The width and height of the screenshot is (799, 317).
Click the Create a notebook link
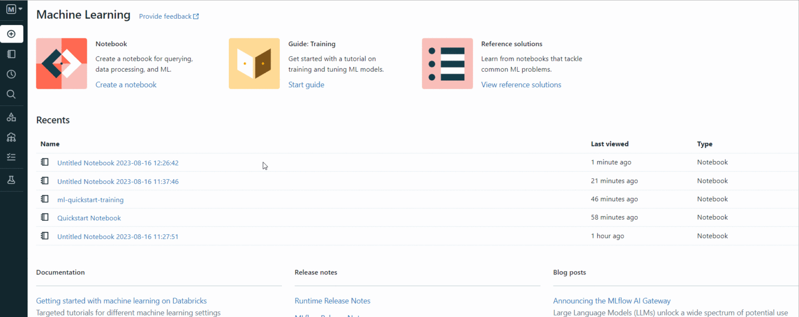pyautogui.click(x=126, y=85)
